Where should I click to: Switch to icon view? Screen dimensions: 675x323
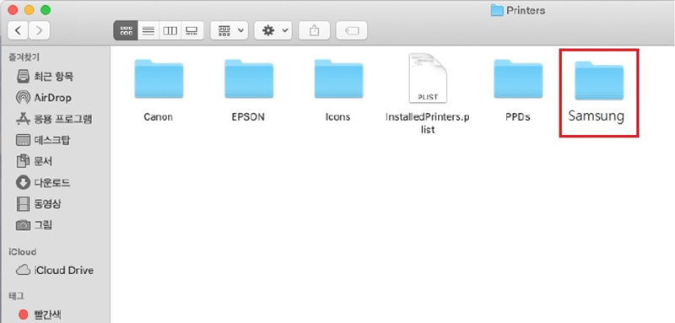tap(126, 30)
